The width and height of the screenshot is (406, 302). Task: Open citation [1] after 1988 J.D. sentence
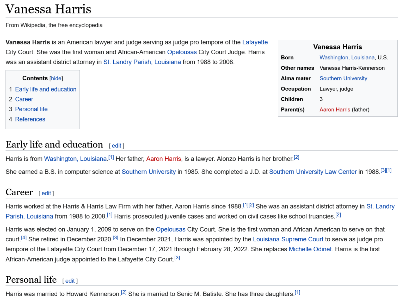click(389, 170)
